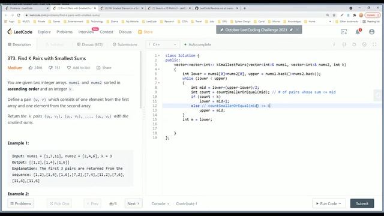This screenshot has height=216, width=384.
Task: Open the LeetCode logo home link
Action: pyautogui.click(x=20, y=32)
